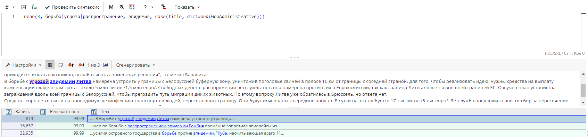Click highlighted word 'эпидемии' in text preview
This screenshot has height=137, width=588.
(63, 82)
